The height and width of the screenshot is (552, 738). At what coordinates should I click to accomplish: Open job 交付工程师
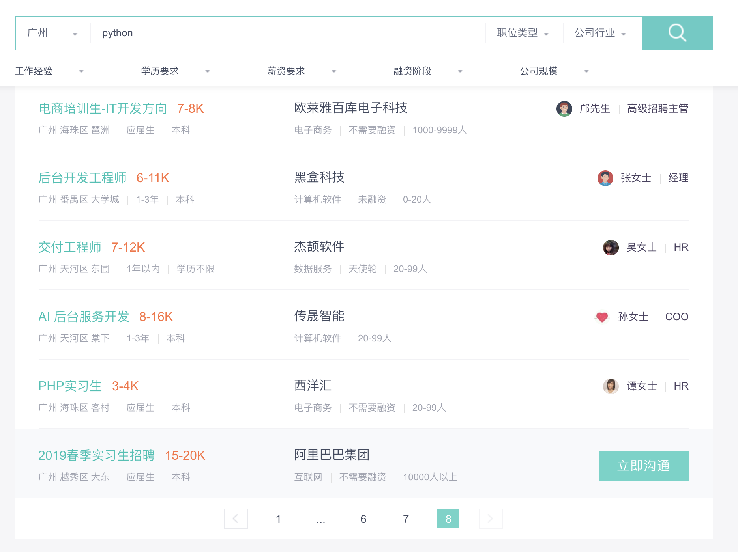tap(70, 247)
